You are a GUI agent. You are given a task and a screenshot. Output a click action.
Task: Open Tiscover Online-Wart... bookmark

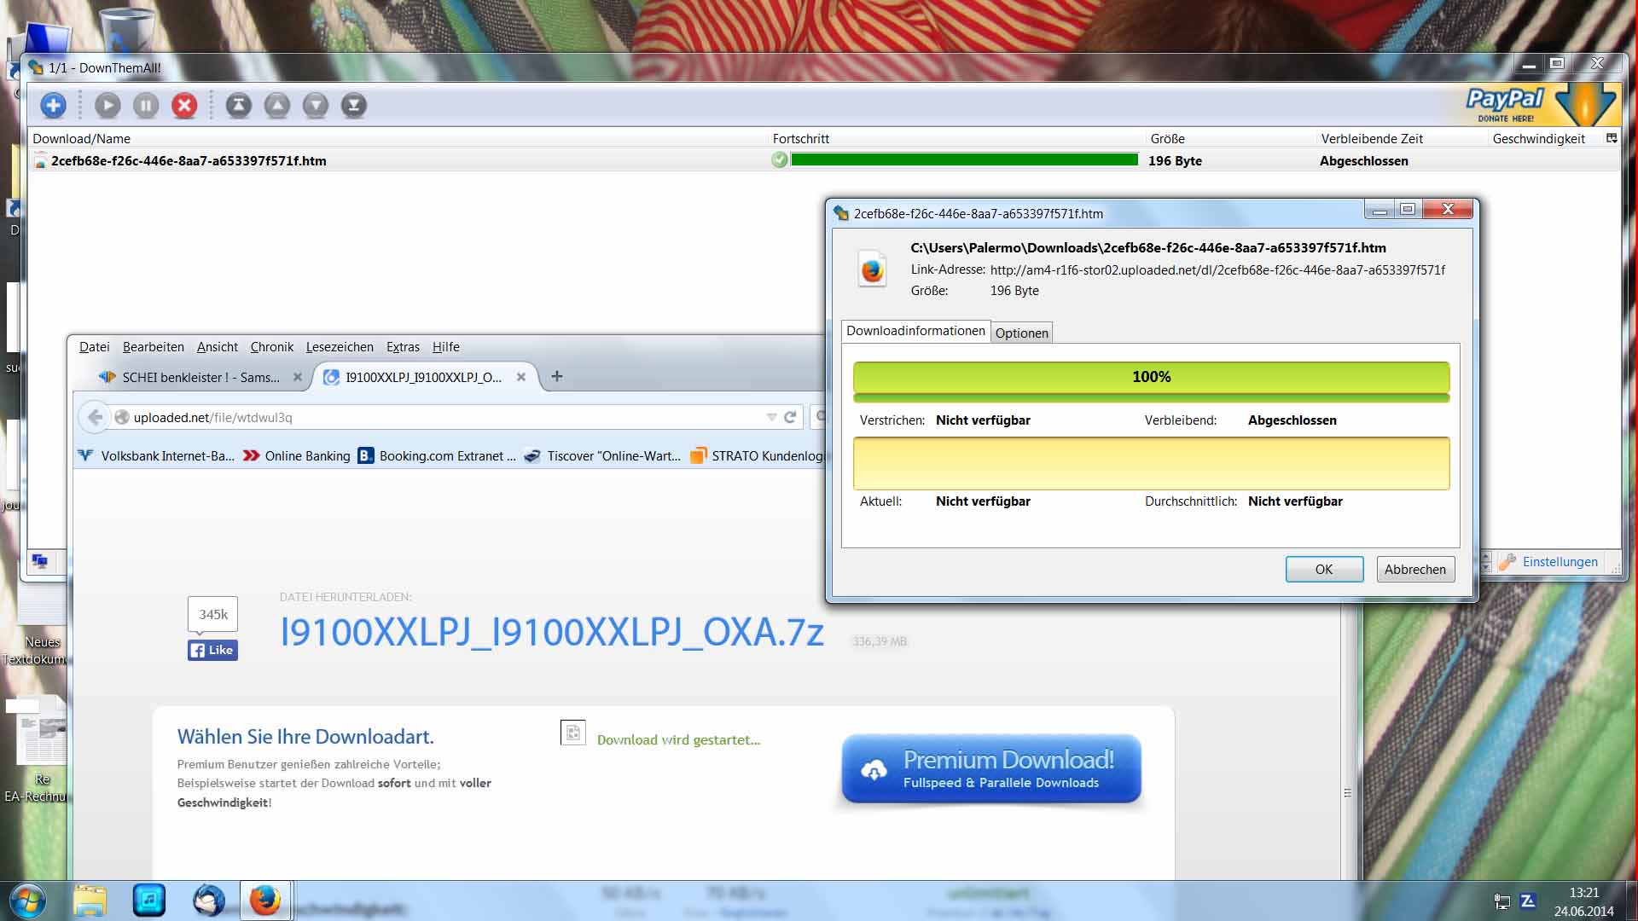603,455
